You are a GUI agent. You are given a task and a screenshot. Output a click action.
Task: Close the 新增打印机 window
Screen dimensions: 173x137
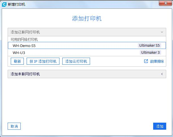(165, 3)
